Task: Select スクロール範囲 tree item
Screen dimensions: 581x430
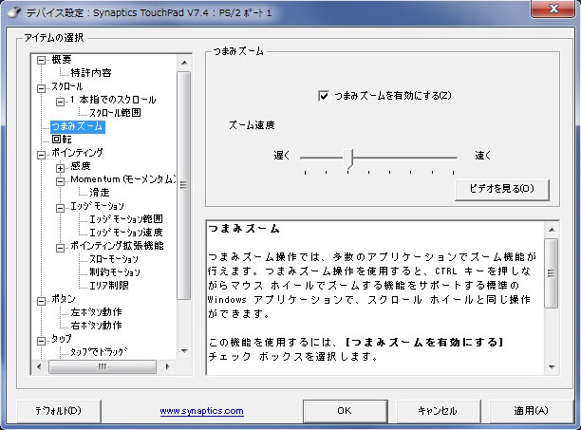Action: [x=115, y=113]
